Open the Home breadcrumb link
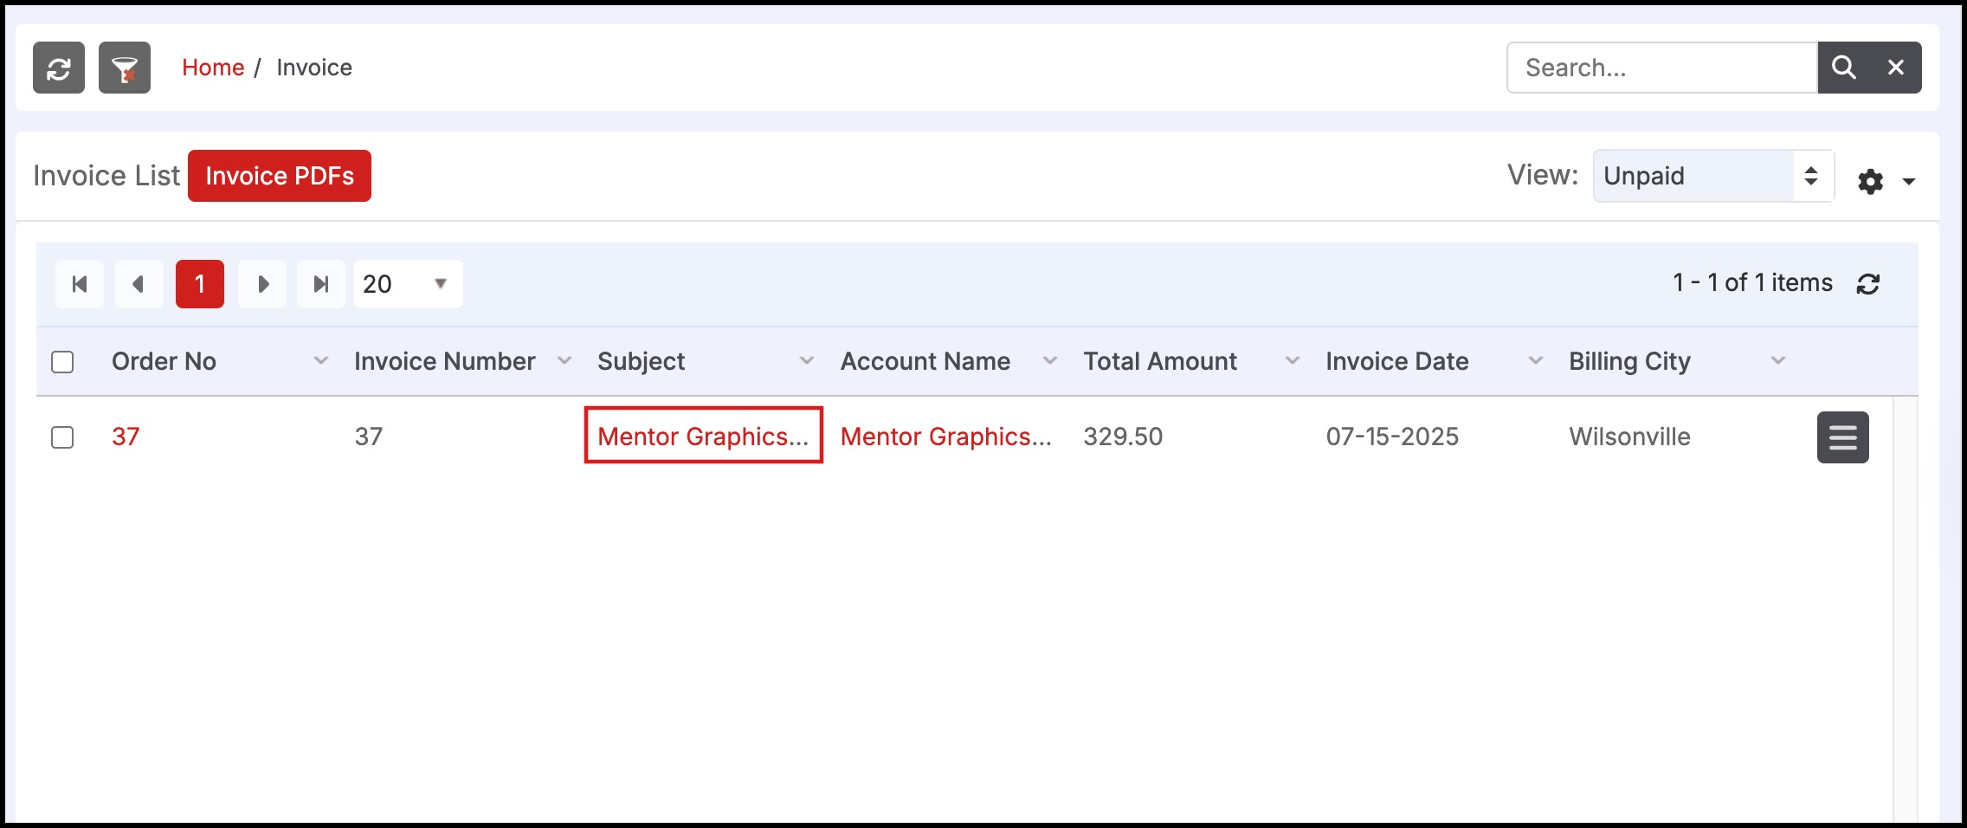This screenshot has width=1967, height=828. coord(213,68)
